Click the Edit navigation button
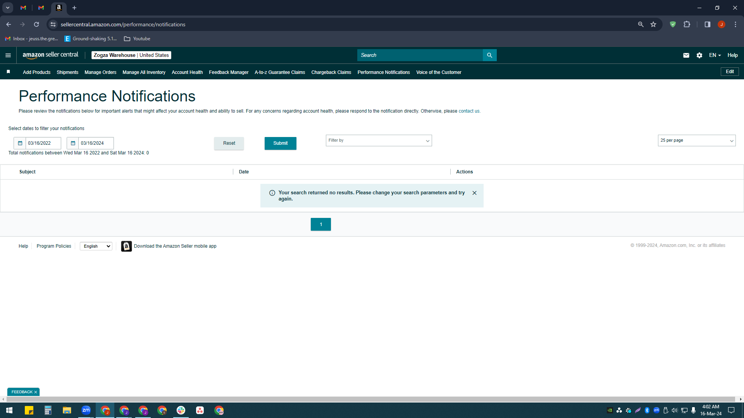Image resolution: width=744 pixels, height=418 pixels. (x=730, y=72)
